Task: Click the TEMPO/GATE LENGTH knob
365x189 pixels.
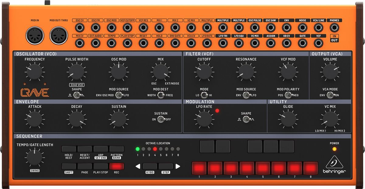Action: click(x=34, y=158)
